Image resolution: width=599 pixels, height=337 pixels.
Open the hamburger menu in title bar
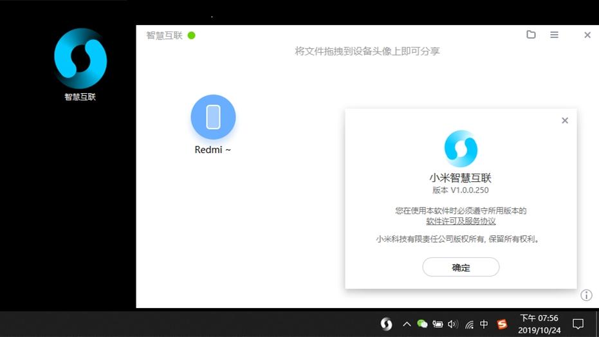pyautogui.click(x=554, y=35)
